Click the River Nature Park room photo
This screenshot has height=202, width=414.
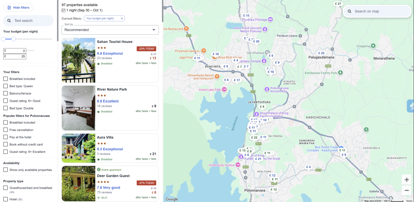tap(78, 108)
